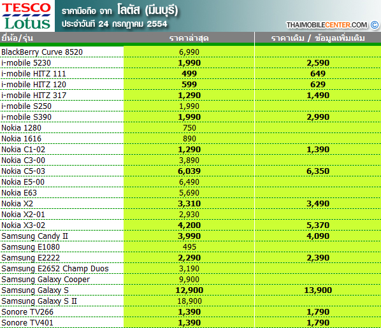Click the Samsung Galaxy Cooper model name
The width and height of the screenshot is (381, 328).
pyautogui.click(x=45, y=280)
